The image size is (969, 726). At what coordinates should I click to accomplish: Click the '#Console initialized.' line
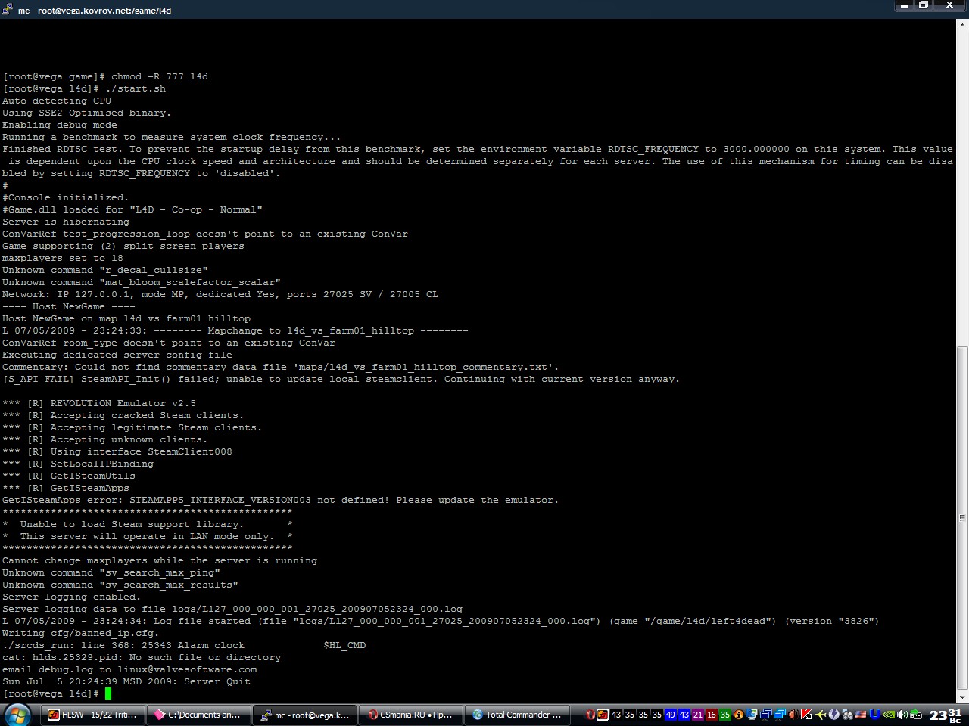(x=66, y=197)
